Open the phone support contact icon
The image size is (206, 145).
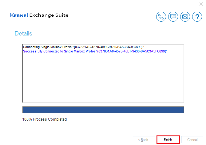coord(161,17)
